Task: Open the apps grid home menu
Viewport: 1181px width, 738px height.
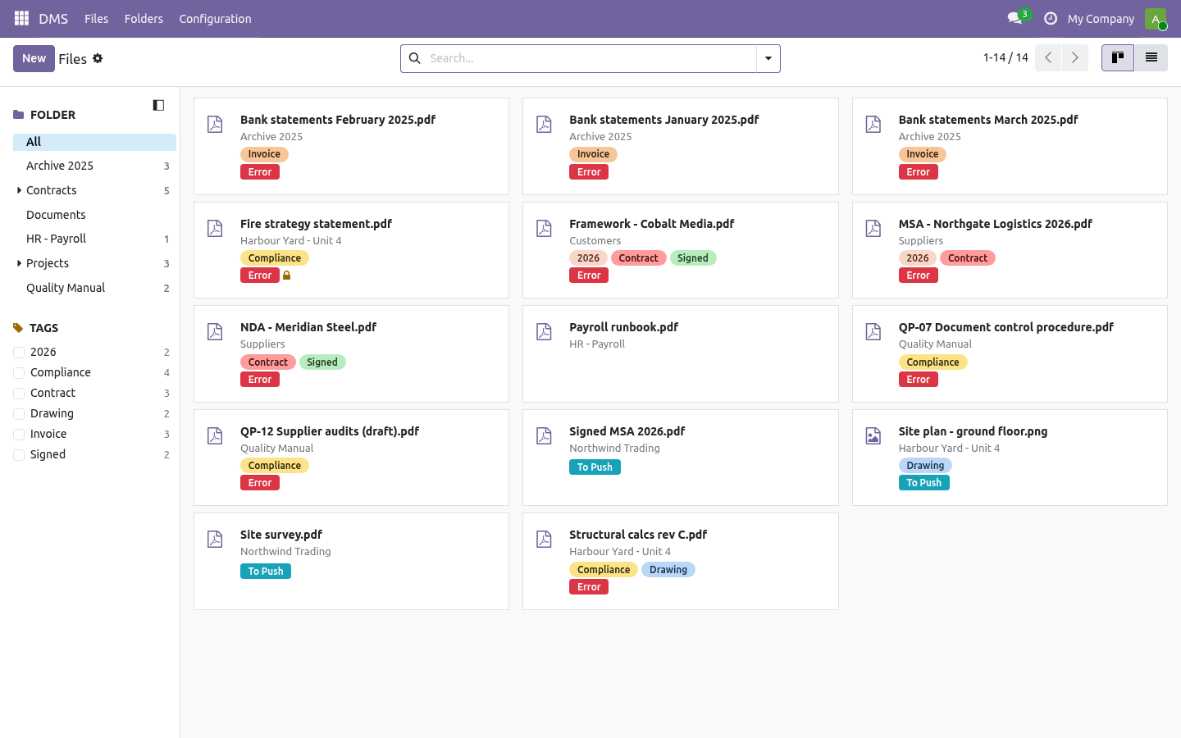Action: point(22,18)
